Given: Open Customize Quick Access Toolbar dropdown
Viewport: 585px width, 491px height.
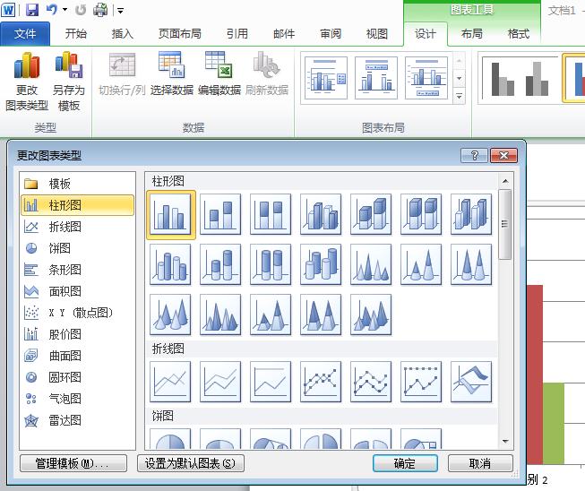Looking at the screenshot, I should (x=120, y=11).
